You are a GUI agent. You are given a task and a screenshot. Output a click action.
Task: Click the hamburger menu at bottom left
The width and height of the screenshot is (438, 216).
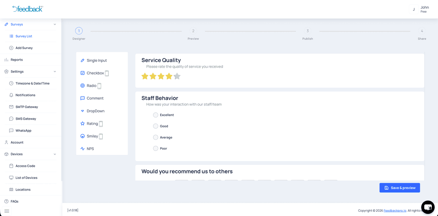pyautogui.click(x=6, y=211)
